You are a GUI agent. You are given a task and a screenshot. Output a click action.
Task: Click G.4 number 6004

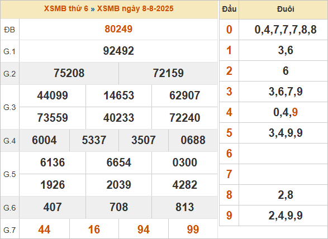[x=44, y=140]
